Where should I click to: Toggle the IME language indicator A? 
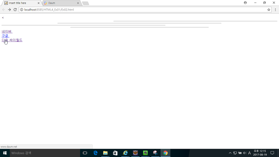(250, 153)
